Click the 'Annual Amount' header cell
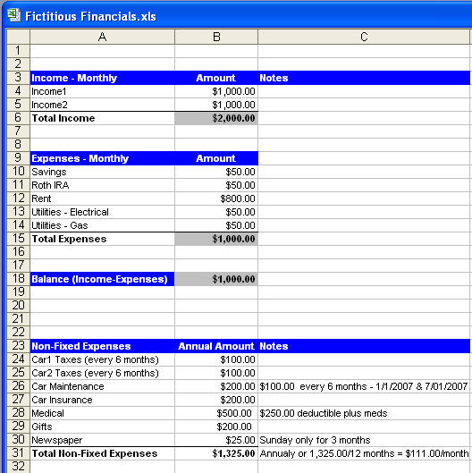 tap(216, 346)
